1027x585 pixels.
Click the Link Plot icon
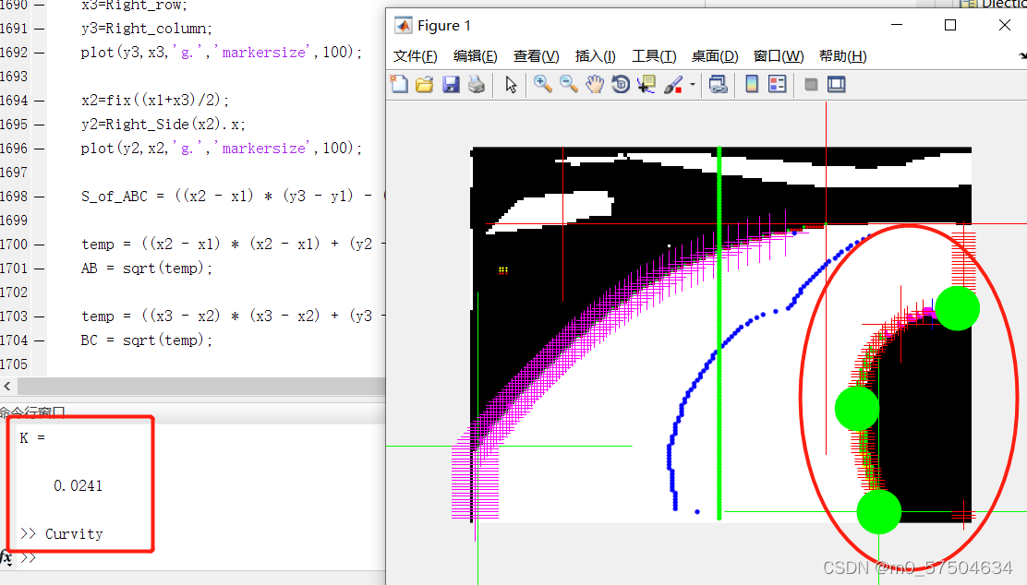(719, 84)
